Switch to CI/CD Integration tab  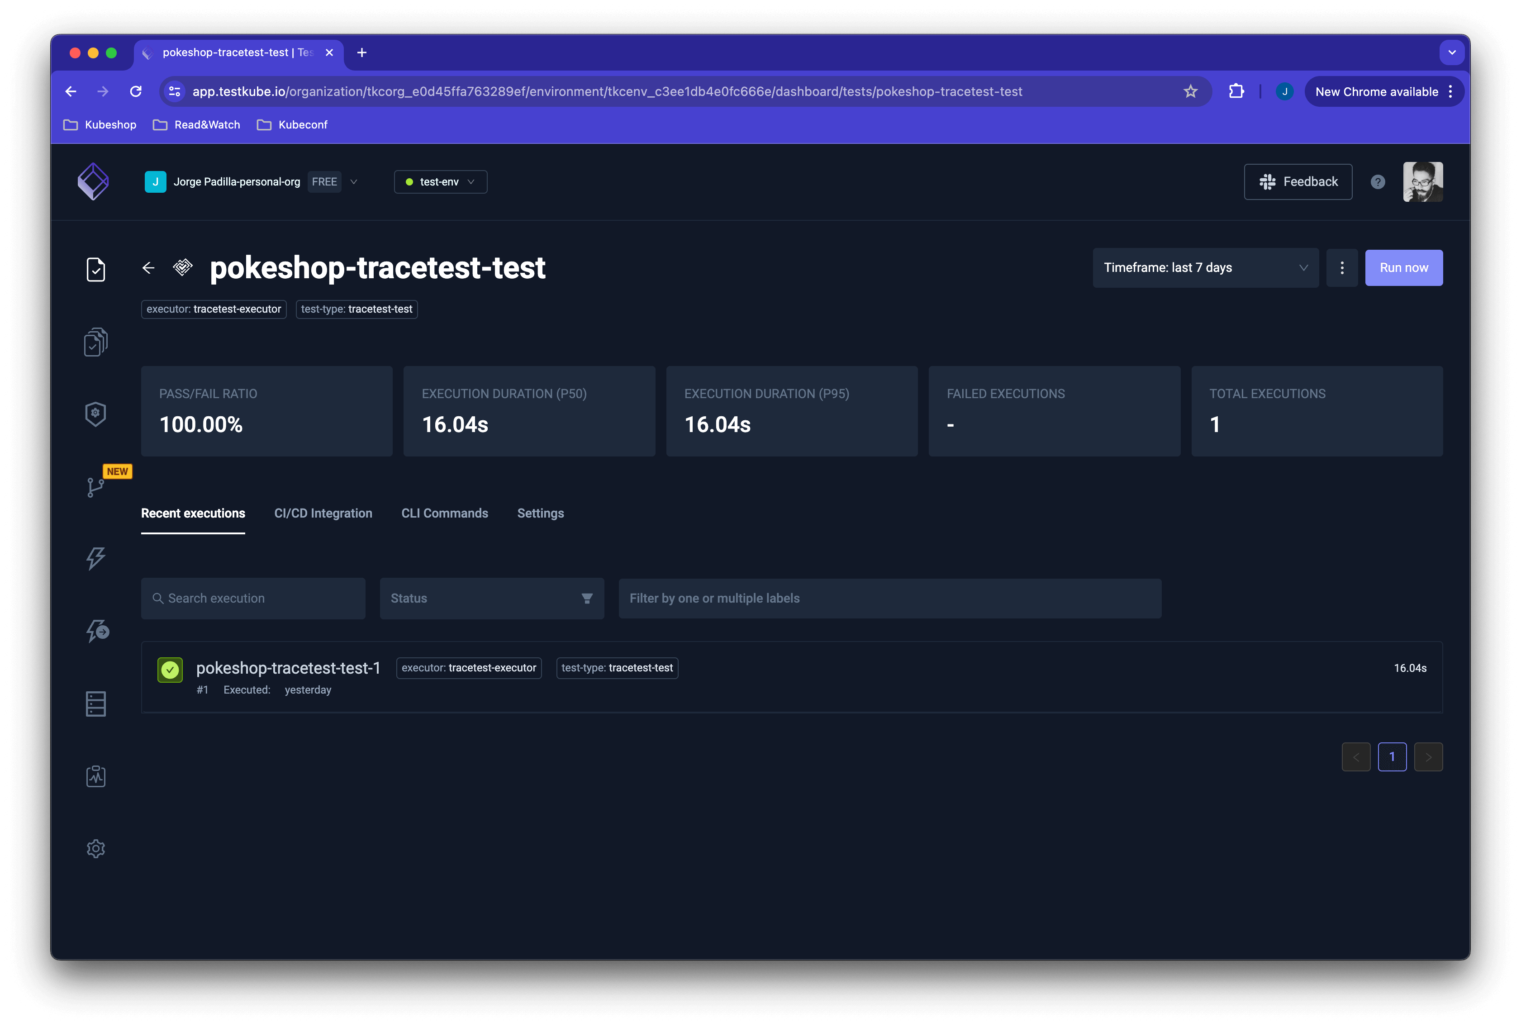tap(323, 513)
